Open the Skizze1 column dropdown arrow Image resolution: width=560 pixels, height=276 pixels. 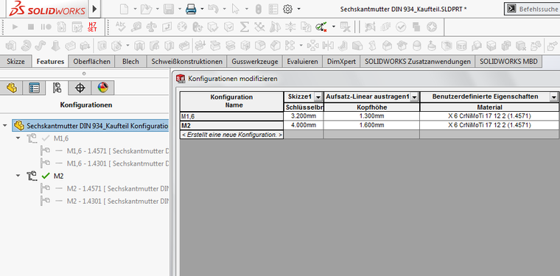pyautogui.click(x=318, y=97)
